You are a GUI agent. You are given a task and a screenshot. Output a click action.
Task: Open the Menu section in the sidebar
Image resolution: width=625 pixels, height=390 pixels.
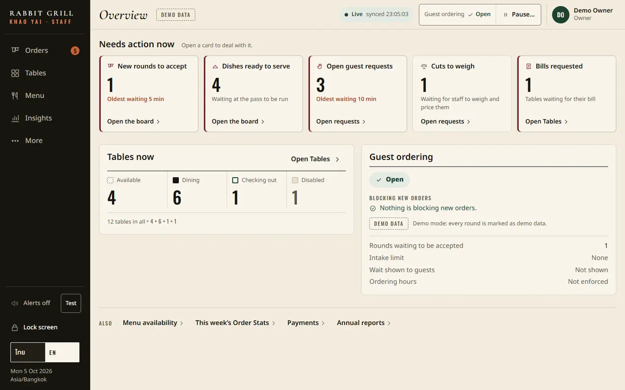pos(45,96)
